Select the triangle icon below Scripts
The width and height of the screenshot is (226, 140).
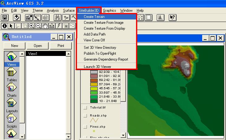tap(12, 134)
